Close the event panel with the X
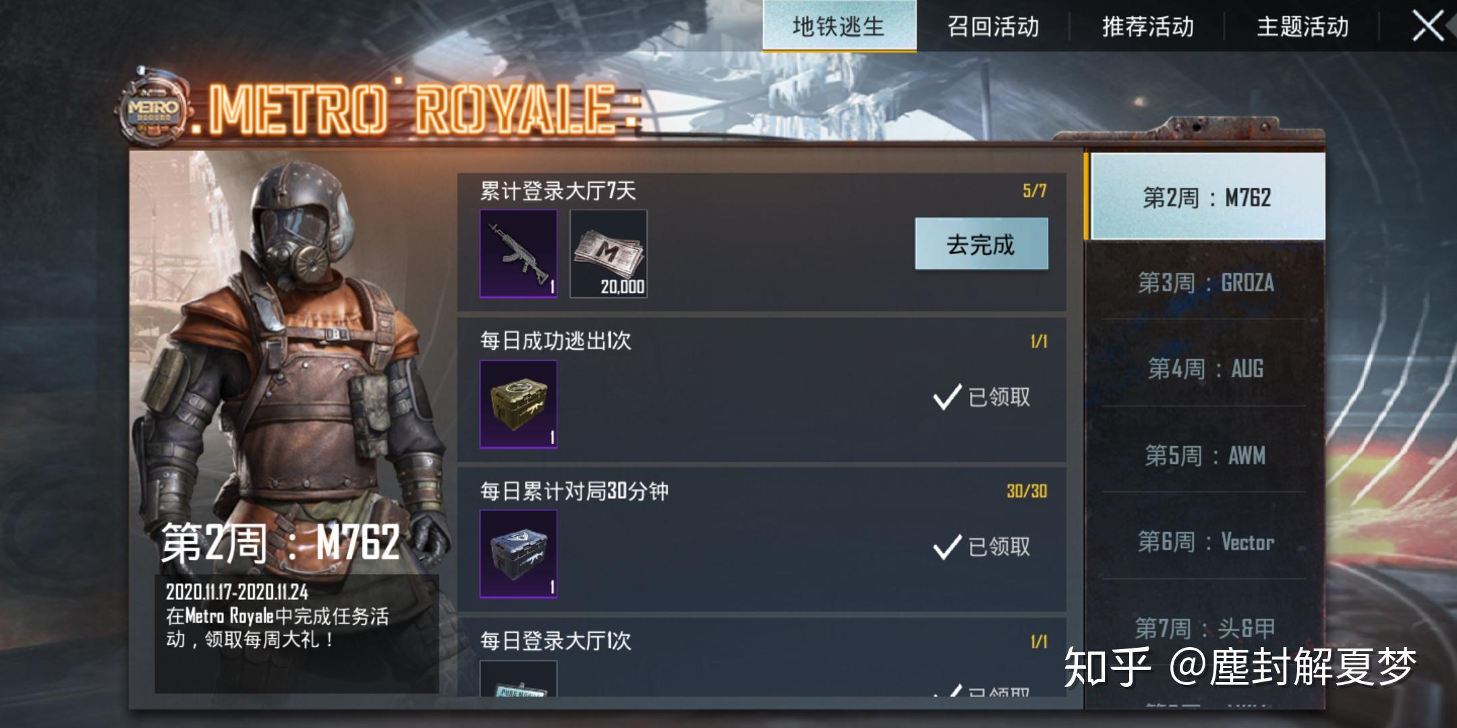This screenshot has width=1457, height=728. (1428, 27)
